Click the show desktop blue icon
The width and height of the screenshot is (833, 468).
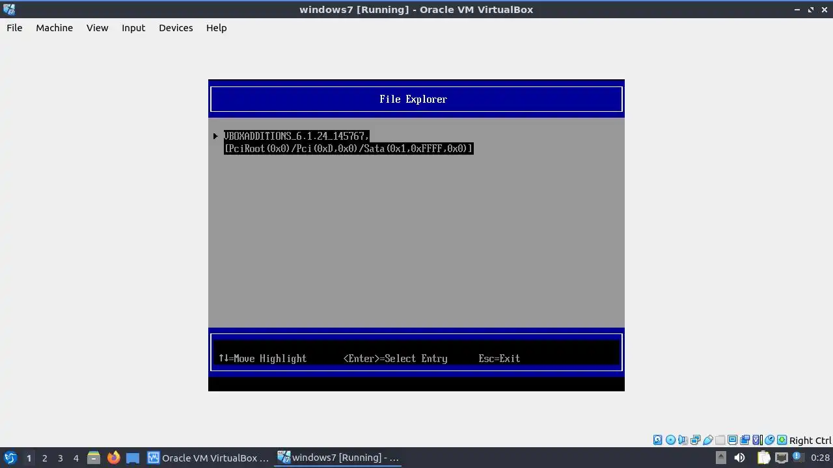click(x=133, y=458)
